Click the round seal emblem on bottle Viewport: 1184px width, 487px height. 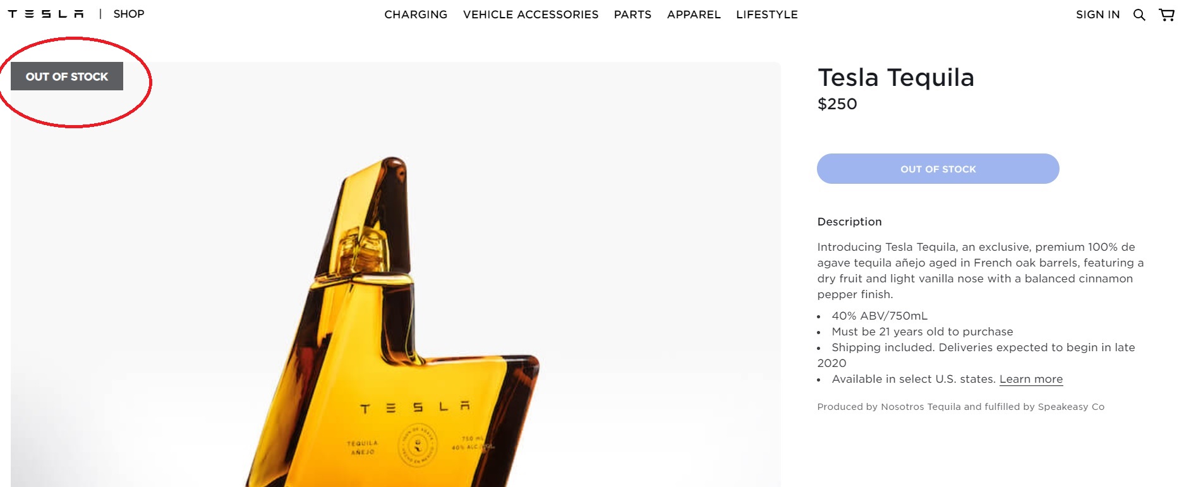417,446
